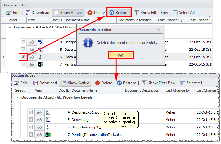Click the Last Change By header in the lower list
The image size is (221, 144).
point(178,91)
